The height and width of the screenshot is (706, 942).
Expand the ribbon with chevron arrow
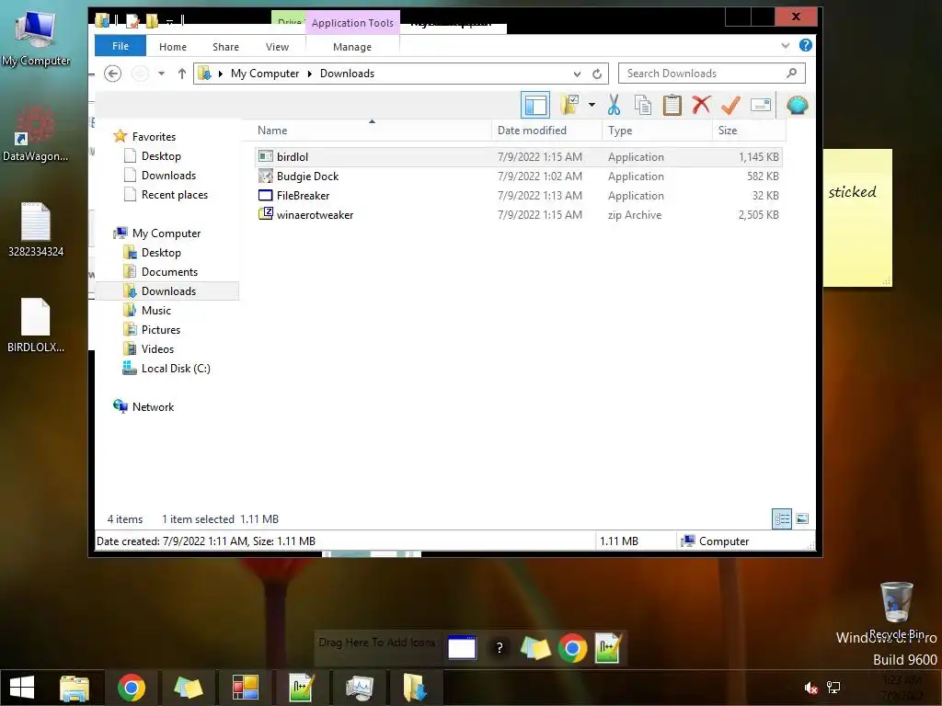tap(785, 46)
